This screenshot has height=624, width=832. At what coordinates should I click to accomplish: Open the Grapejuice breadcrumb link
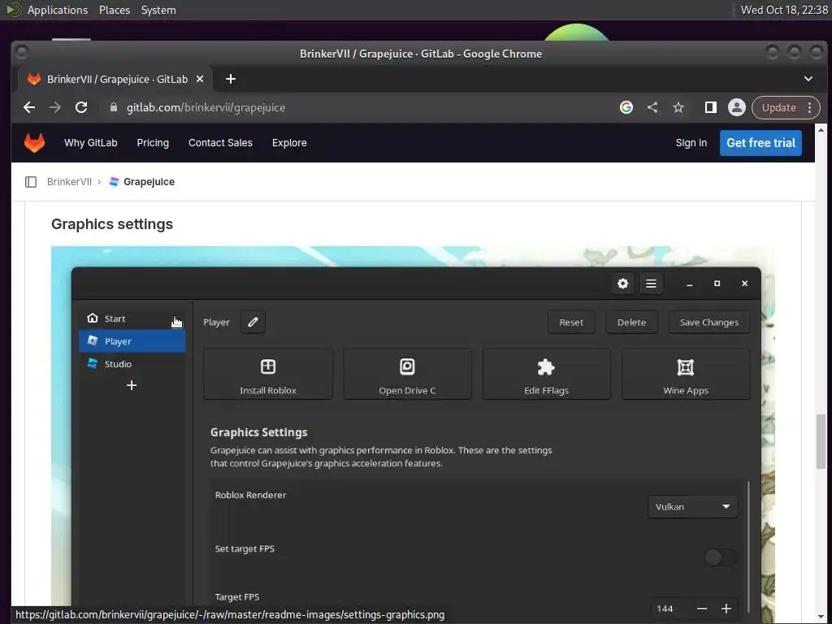[149, 182]
